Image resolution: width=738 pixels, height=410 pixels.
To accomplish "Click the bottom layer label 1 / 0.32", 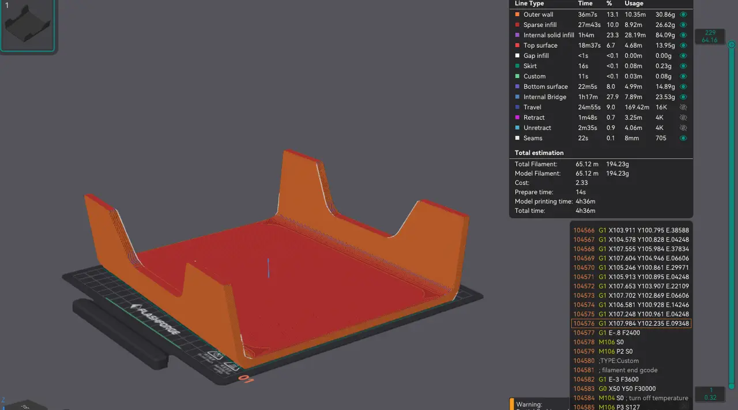I will tap(709, 394).
